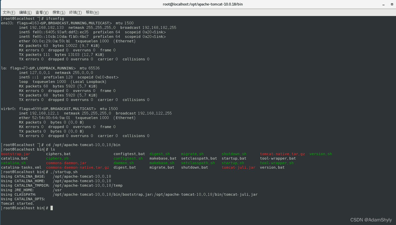Viewport: 396px width, 225px height.
Task: Maximize the terminal window
Action: pyautogui.click(x=392, y=4)
